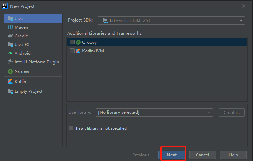This screenshot has height=161, width=253.
Task: Click the JDK folder icon in SDK field
Action: click(105, 20)
